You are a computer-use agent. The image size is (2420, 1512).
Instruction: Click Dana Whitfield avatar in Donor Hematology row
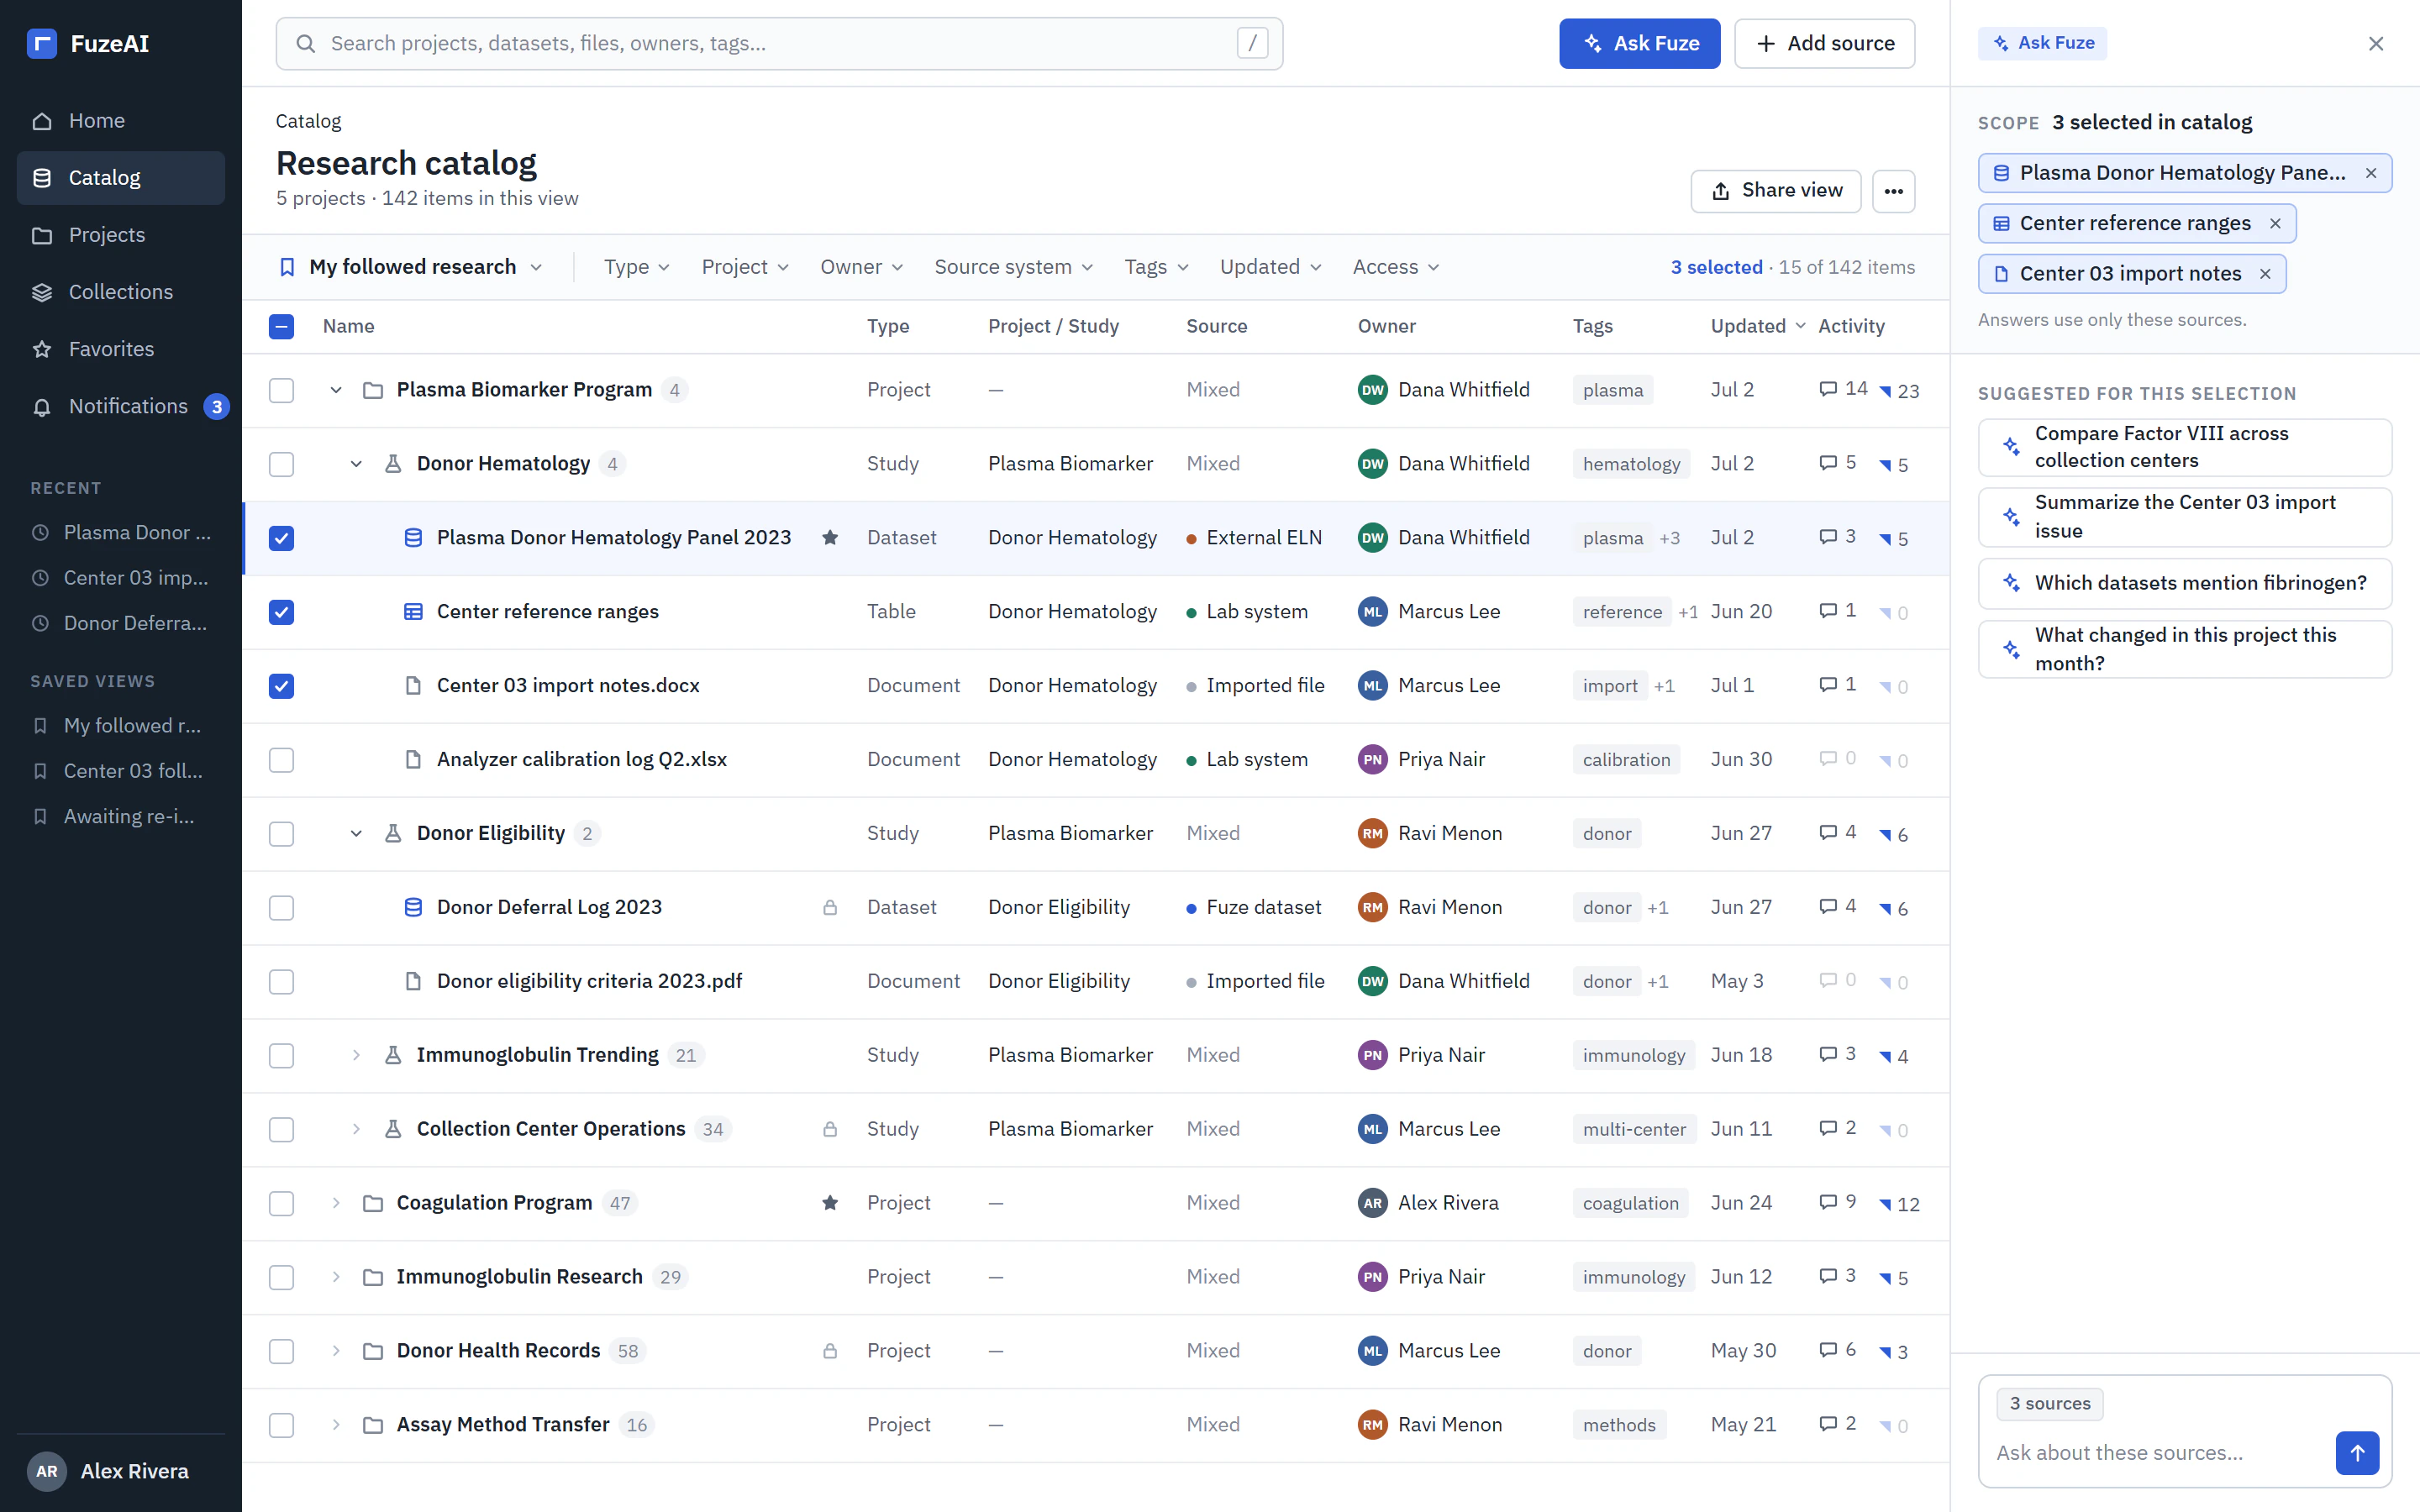(x=1372, y=464)
